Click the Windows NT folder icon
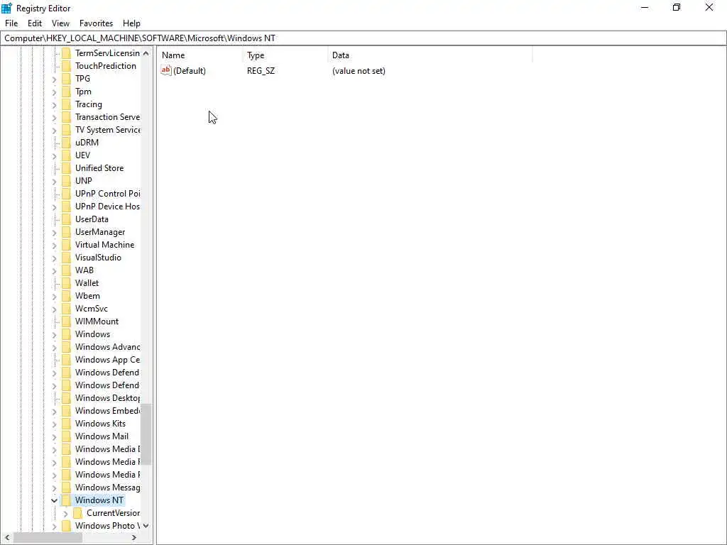727x545 pixels. (x=66, y=500)
